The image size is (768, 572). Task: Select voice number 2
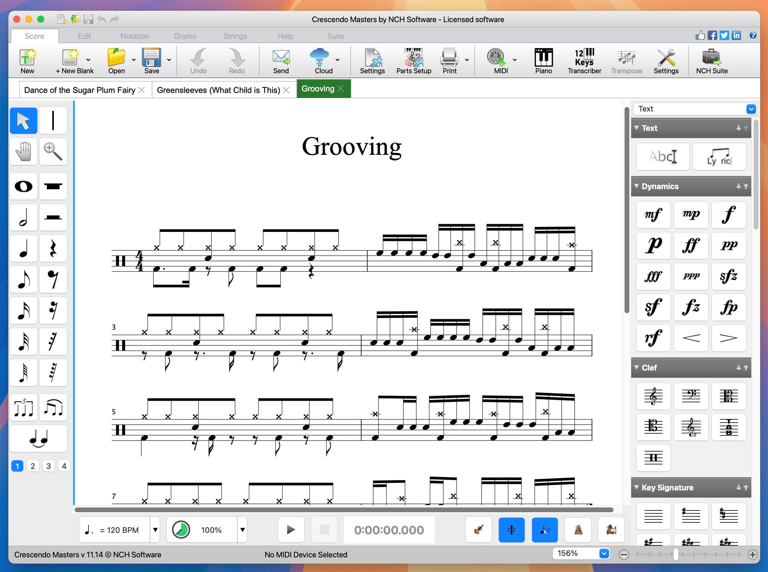tap(33, 466)
